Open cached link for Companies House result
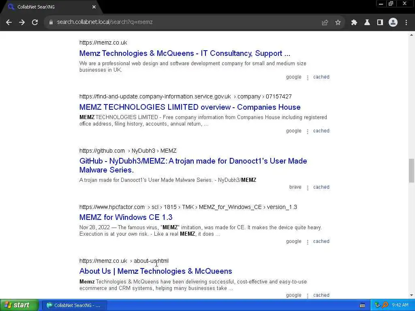The height and width of the screenshot is (311, 415). click(x=321, y=131)
